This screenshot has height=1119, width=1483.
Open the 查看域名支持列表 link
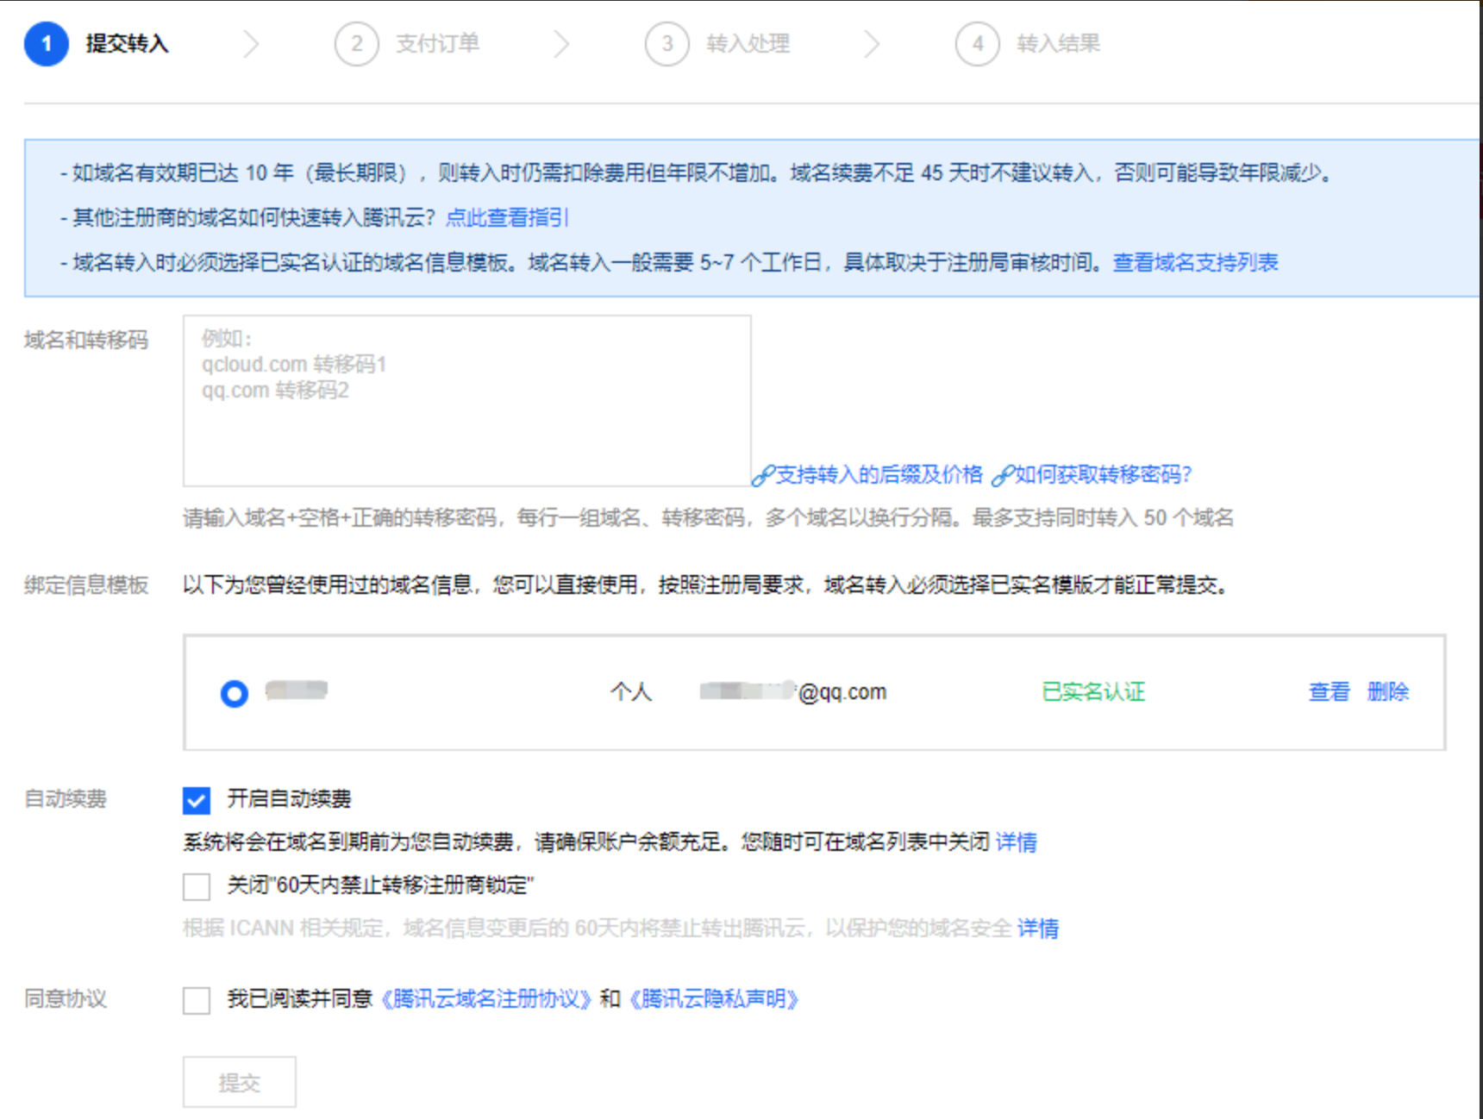pos(1195,262)
